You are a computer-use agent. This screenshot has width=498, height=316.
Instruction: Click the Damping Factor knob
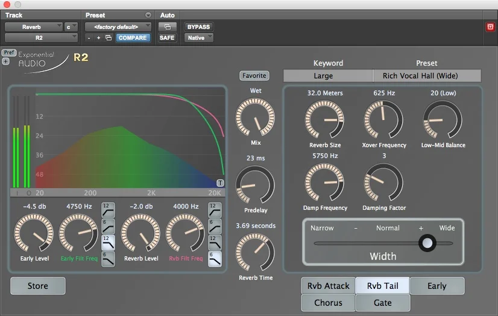pyautogui.click(x=383, y=183)
